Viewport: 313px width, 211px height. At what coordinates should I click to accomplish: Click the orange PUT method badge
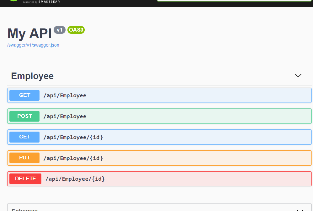coord(24,158)
